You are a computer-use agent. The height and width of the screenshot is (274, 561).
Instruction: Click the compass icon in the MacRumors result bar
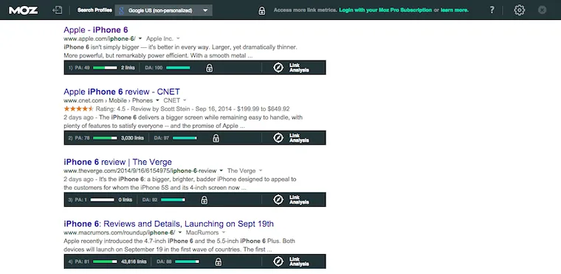pos(278,261)
